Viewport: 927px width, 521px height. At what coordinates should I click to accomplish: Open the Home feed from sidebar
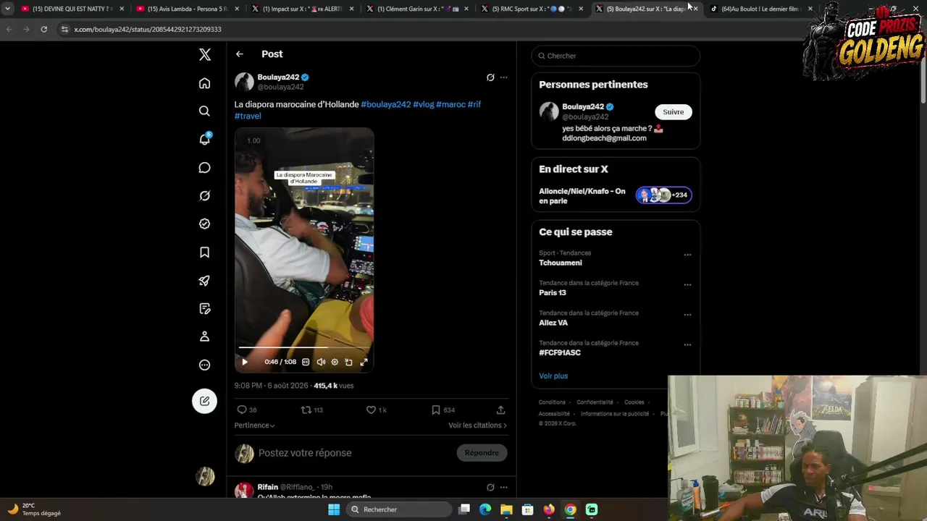[x=205, y=83]
